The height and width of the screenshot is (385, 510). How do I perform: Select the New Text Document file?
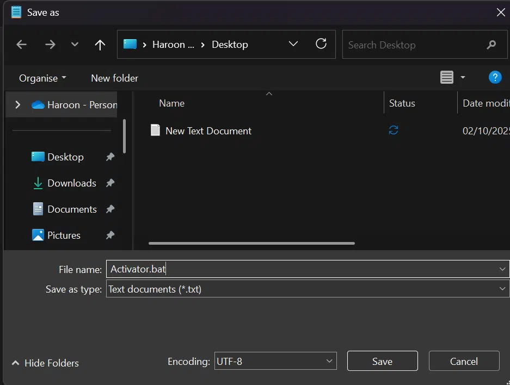click(x=208, y=131)
